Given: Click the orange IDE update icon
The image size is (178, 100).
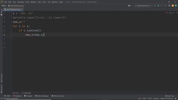Looking at the screenshot, I should coord(173,6).
